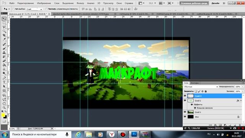The width and height of the screenshot is (245, 138).
Task: Open the Фильтр menu
Action: (x=80, y=3)
